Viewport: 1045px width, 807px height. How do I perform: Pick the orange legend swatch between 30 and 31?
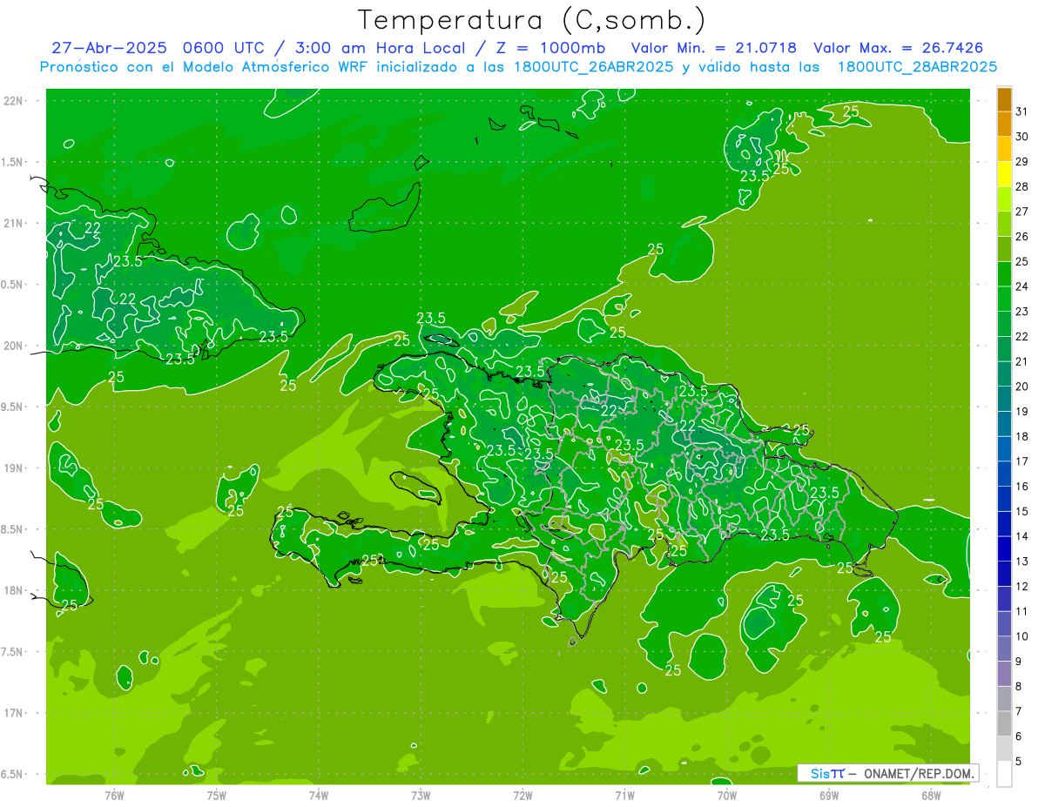pyautogui.click(x=1004, y=124)
